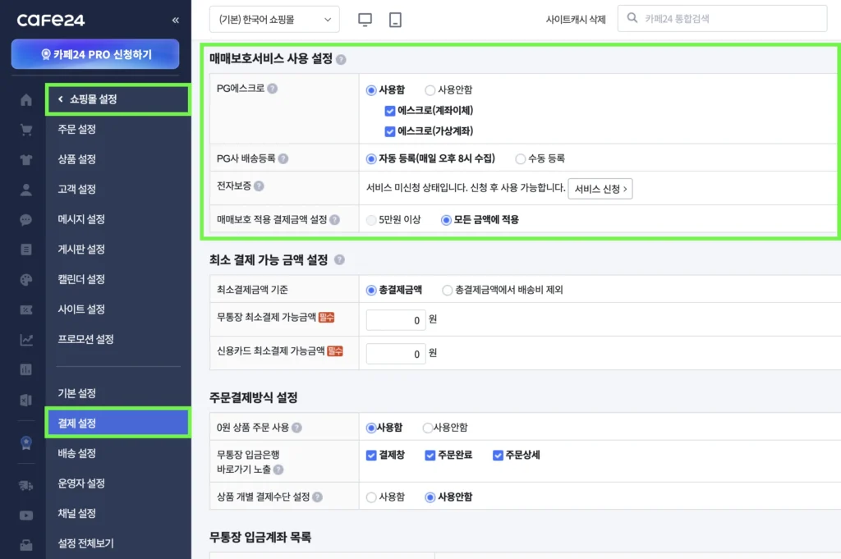Click the 서비스 신청 button

tap(600, 188)
